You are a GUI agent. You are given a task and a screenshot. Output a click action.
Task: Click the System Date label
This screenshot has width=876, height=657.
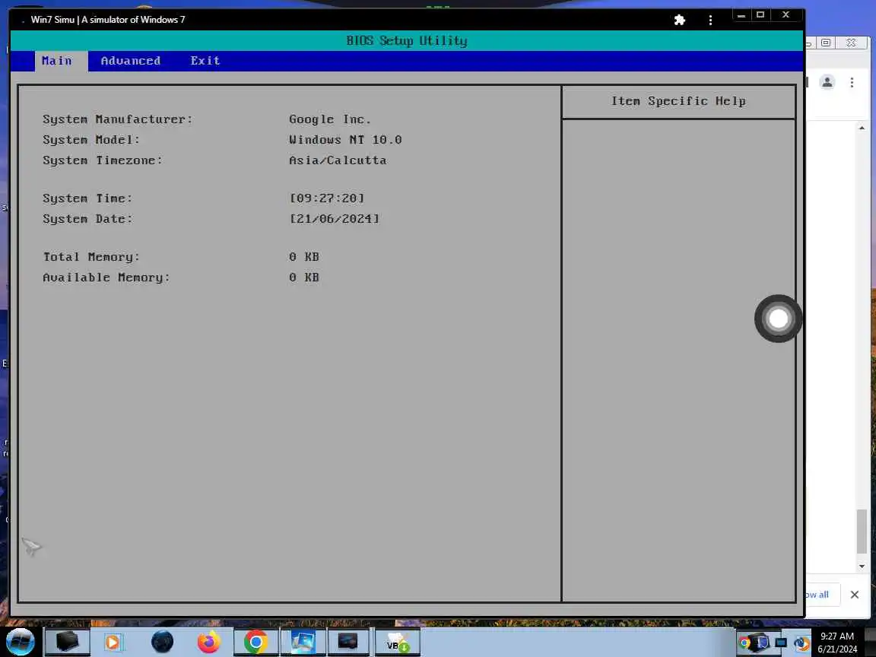tap(87, 219)
